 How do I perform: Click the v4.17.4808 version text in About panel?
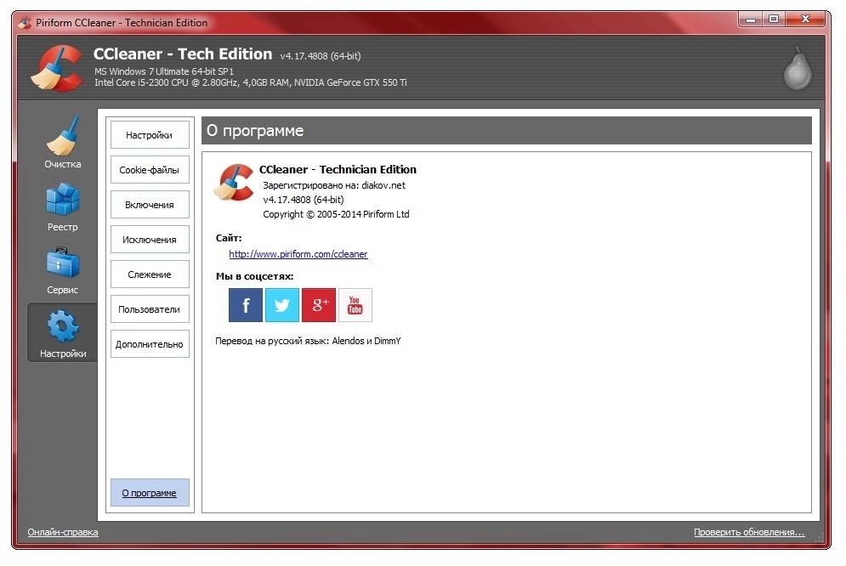(x=304, y=200)
